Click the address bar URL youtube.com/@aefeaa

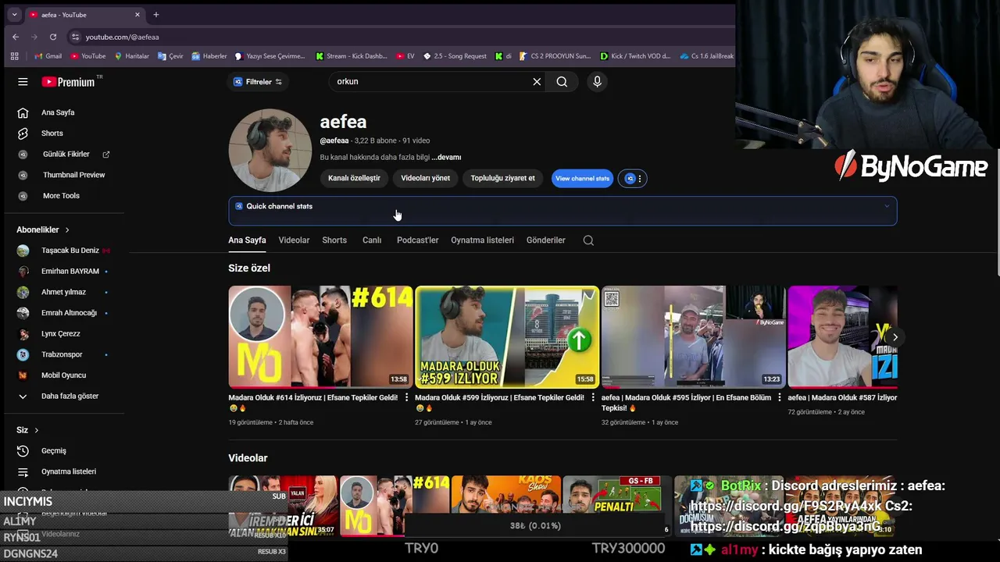(x=122, y=37)
